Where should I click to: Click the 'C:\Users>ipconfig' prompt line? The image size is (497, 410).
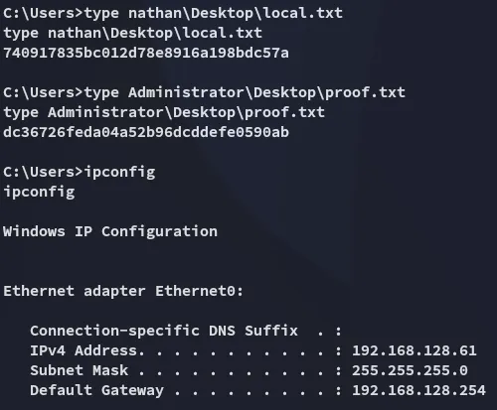pyautogui.click(x=80, y=173)
